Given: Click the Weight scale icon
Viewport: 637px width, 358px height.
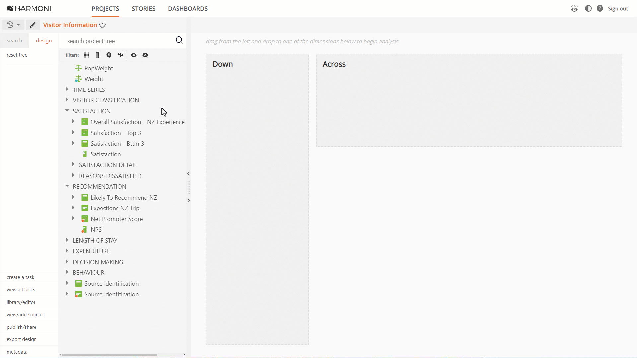Looking at the screenshot, I should (x=78, y=79).
